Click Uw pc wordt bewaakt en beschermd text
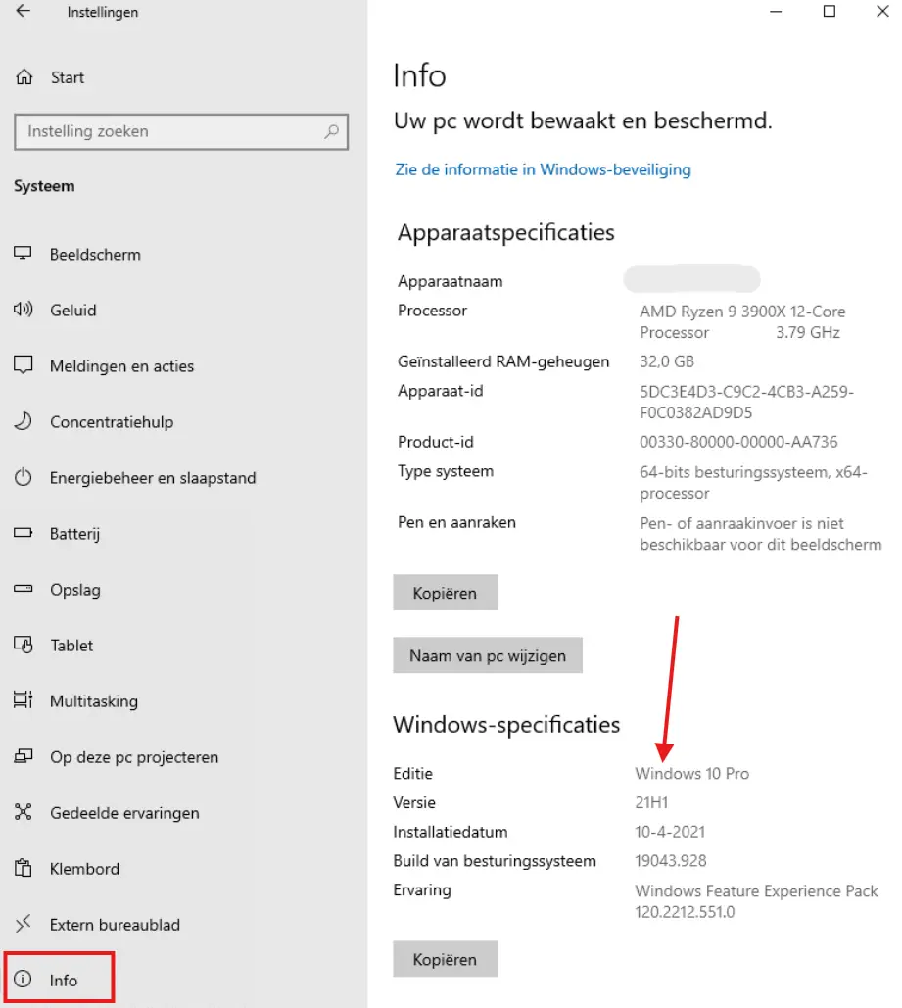Image resolution: width=902 pixels, height=1008 pixels. [583, 120]
